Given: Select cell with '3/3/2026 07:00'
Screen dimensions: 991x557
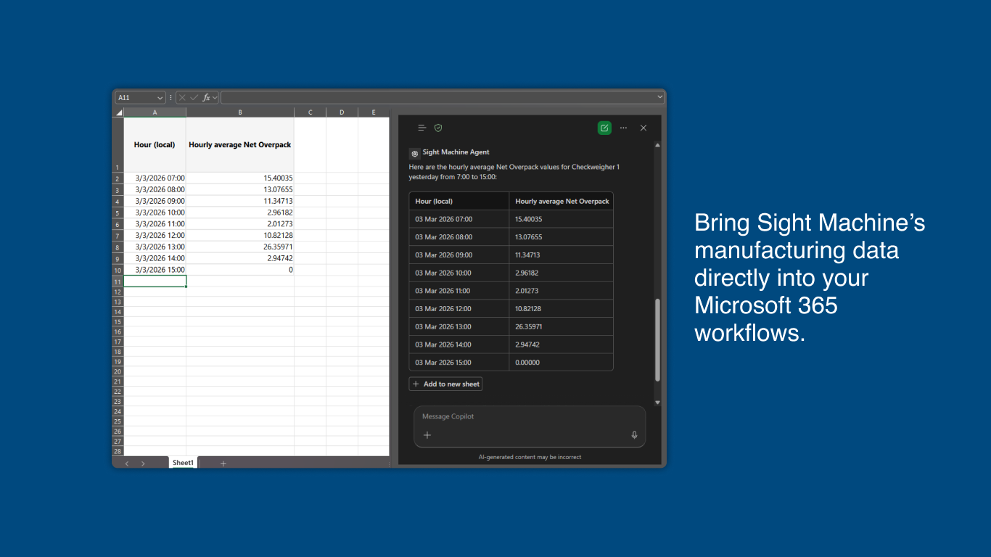Looking at the screenshot, I should click(155, 178).
